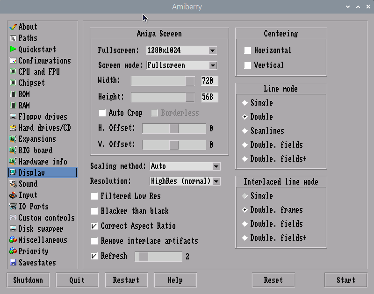This screenshot has height=294, width=374.
Task: Click the Sound icon
Action: pos(13,184)
